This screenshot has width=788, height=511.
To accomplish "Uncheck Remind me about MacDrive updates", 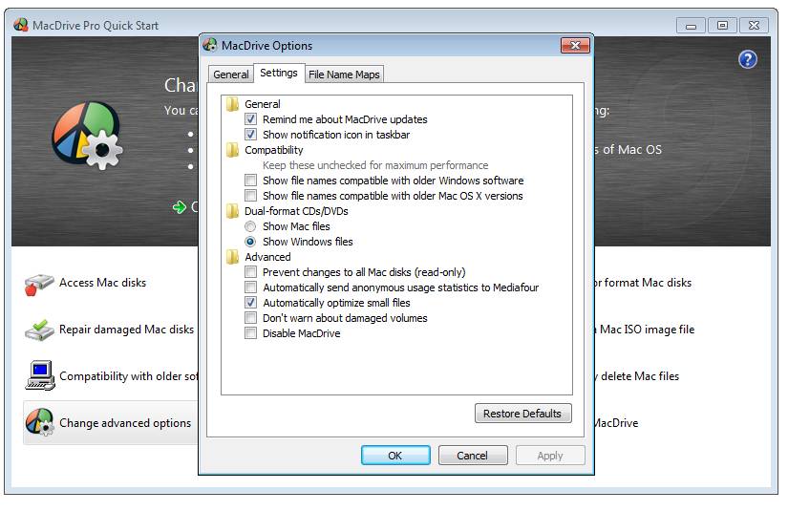I will 250,119.
